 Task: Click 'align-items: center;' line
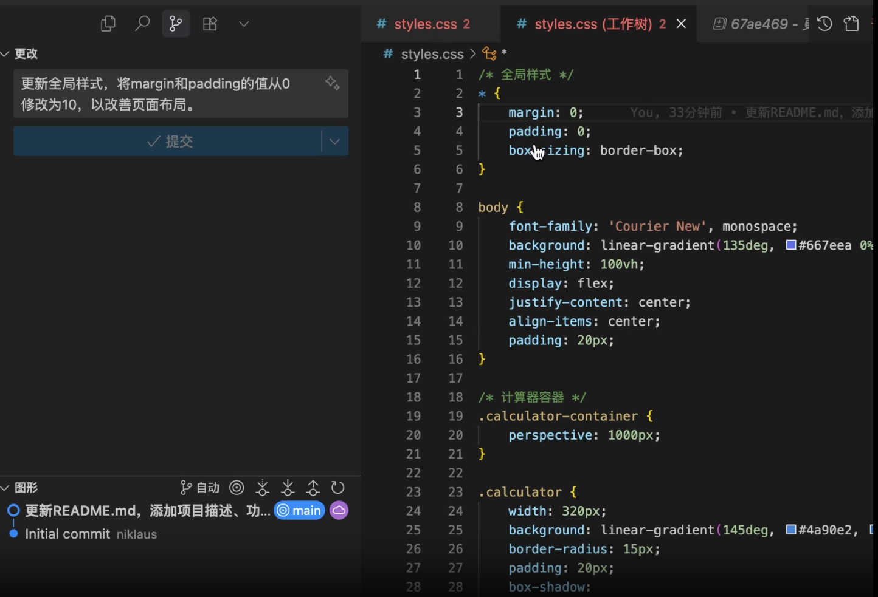584,321
